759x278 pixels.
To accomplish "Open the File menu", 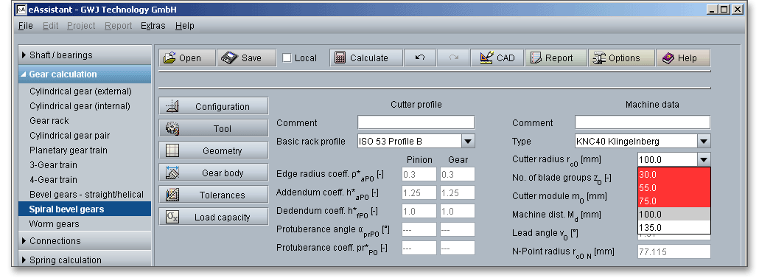I will click(25, 26).
